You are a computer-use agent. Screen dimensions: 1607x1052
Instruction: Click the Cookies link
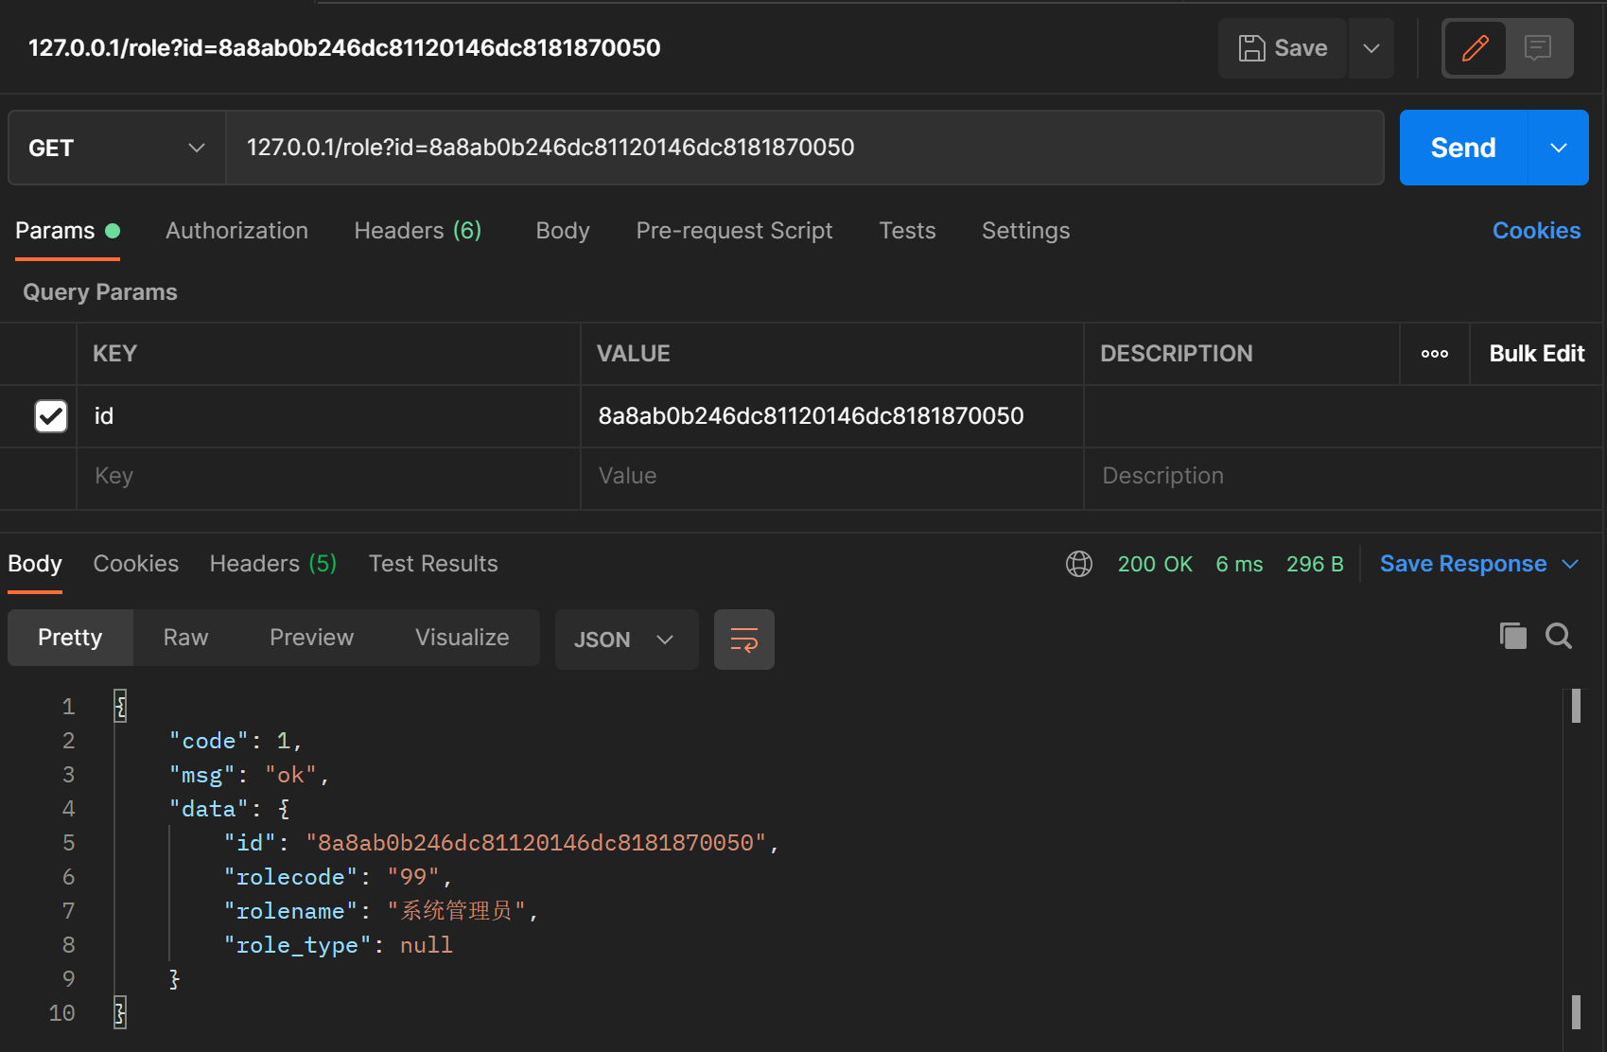pyautogui.click(x=1536, y=231)
